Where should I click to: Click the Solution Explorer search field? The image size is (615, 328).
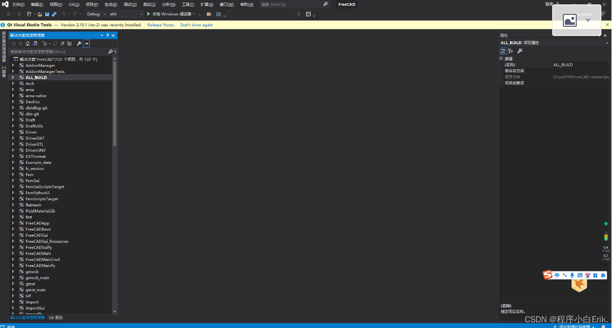(x=58, y=51)
